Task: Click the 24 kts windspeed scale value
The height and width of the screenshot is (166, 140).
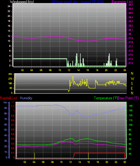Action: coord(9,6)
